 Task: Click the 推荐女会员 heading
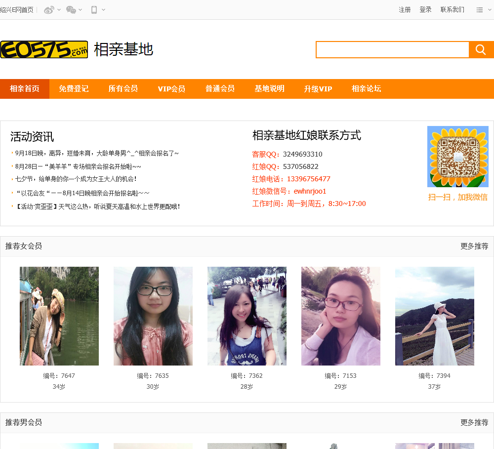tap(24, 246)
